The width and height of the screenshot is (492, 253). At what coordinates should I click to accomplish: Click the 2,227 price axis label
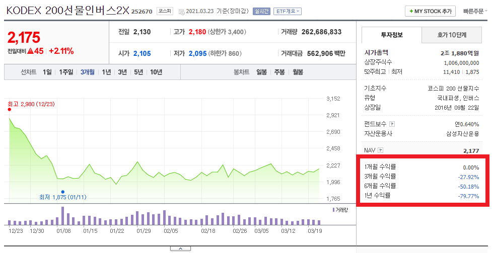pos(333,165)
